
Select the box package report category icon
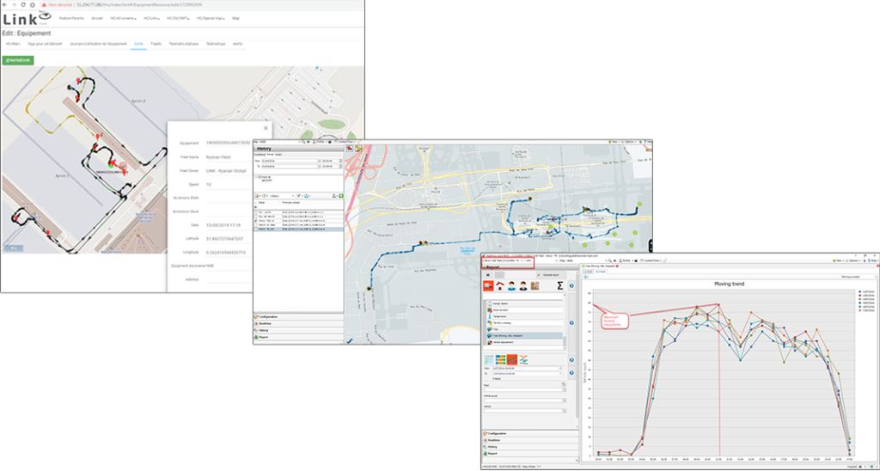[535, 285]
